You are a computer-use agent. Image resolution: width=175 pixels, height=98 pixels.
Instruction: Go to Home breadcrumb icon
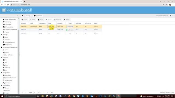coord(22,16)
